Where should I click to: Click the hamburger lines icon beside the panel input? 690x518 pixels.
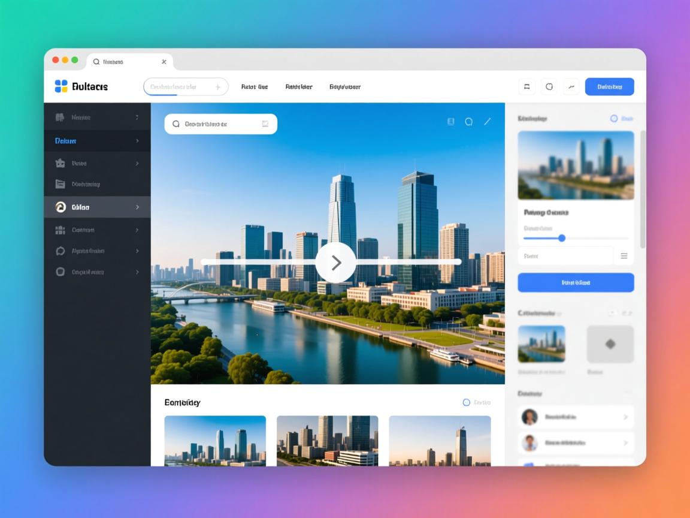[x=624, y=256]
